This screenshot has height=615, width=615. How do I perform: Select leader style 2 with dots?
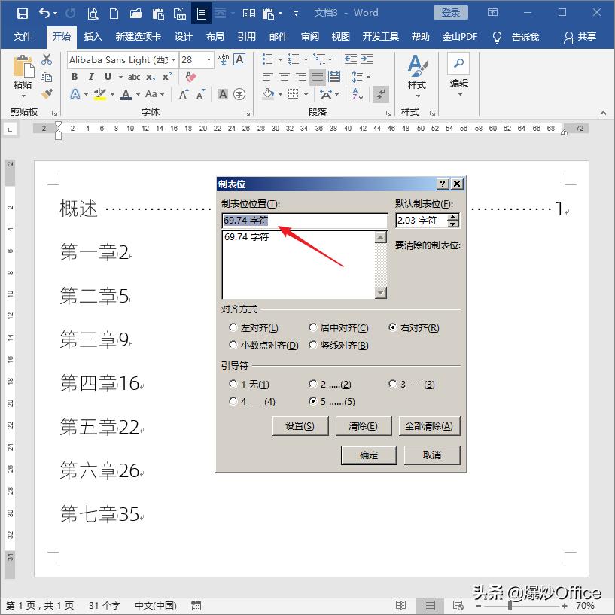coord(313,384)
